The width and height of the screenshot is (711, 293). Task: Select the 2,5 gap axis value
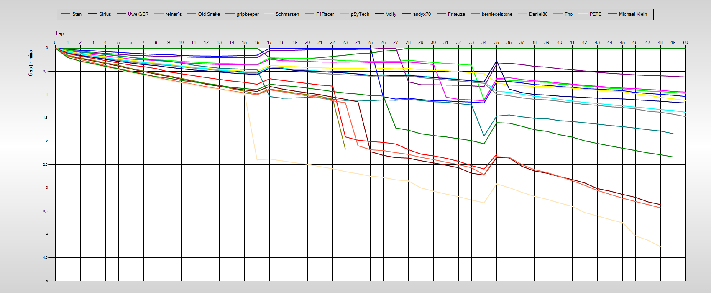pyautogui.click(x=46, y=164)
